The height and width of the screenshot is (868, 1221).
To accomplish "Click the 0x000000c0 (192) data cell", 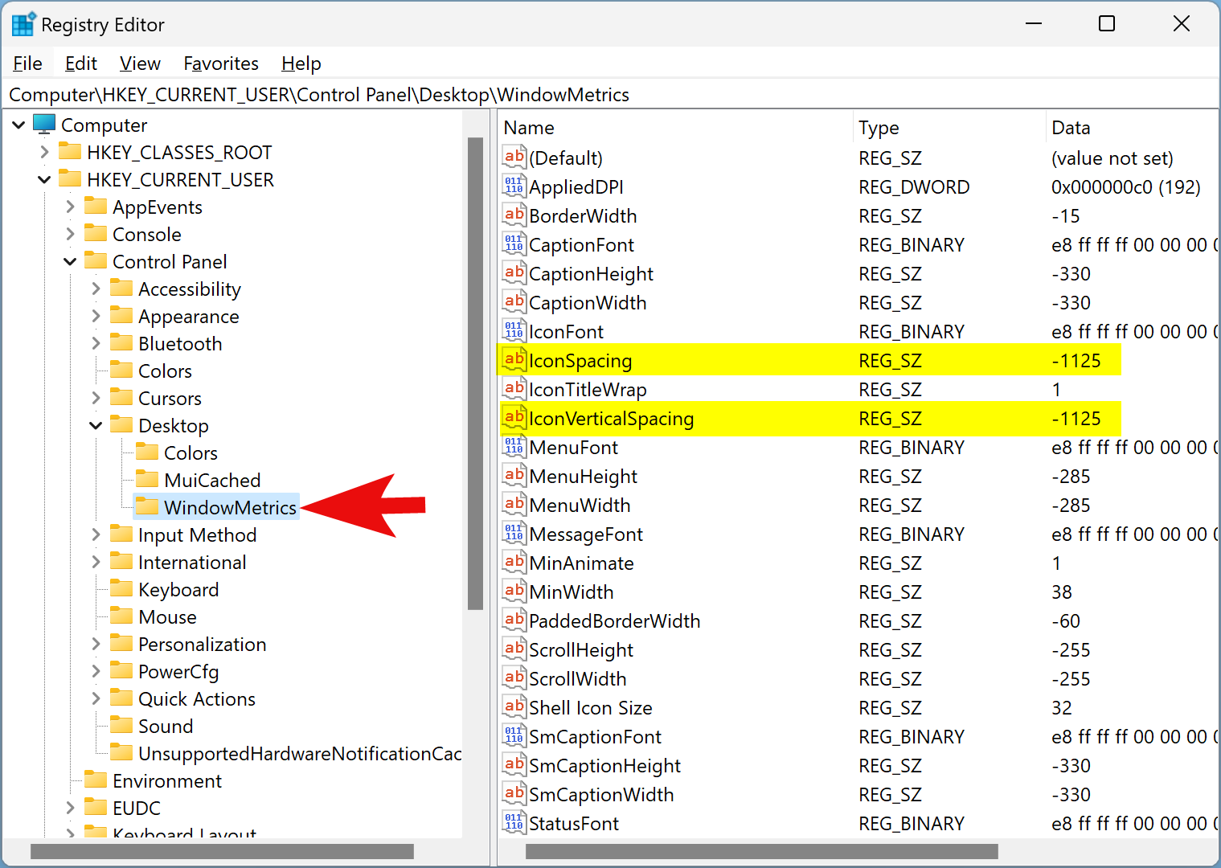I will (1125, 187).
